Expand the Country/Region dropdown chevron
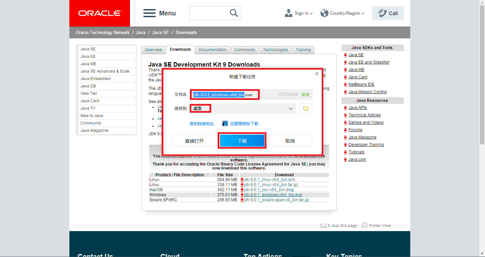The height and width of the screenshot is (257, 485). pos(363,13)
